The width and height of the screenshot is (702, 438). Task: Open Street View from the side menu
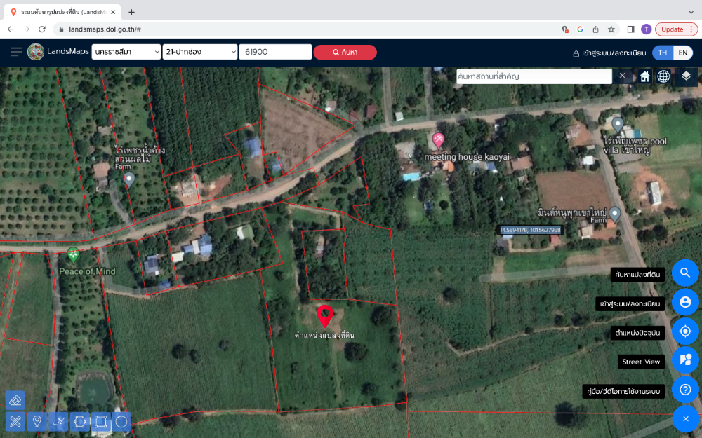[x=685, y=361]
